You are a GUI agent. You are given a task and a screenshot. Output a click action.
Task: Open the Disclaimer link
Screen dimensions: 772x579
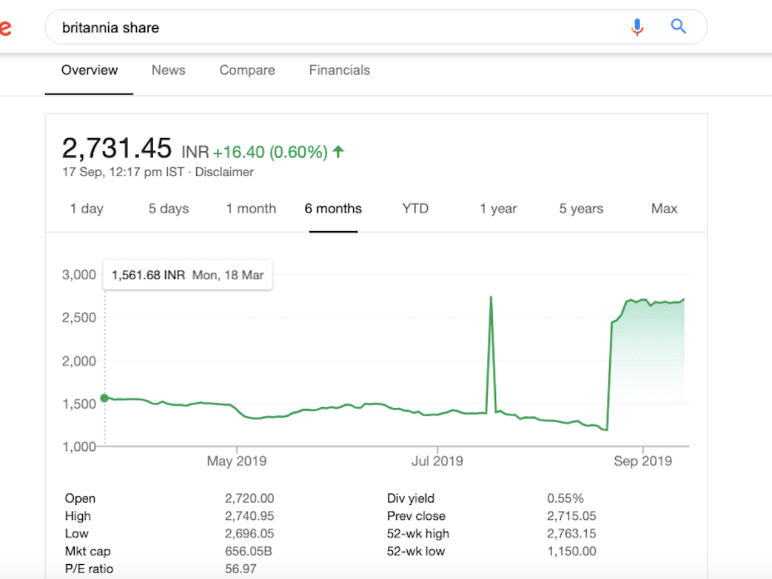tap(224, 172)
